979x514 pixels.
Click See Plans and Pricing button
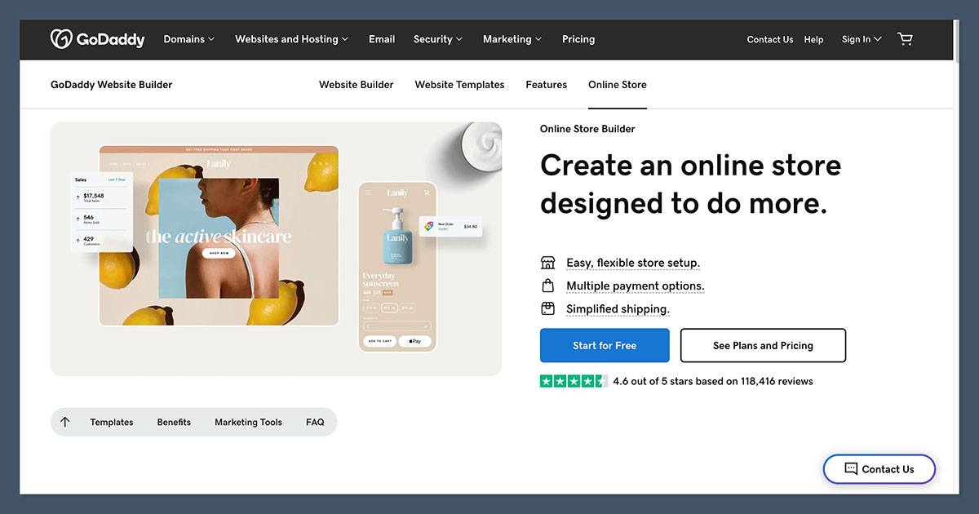pyautogui.click(x=763, y=345)
